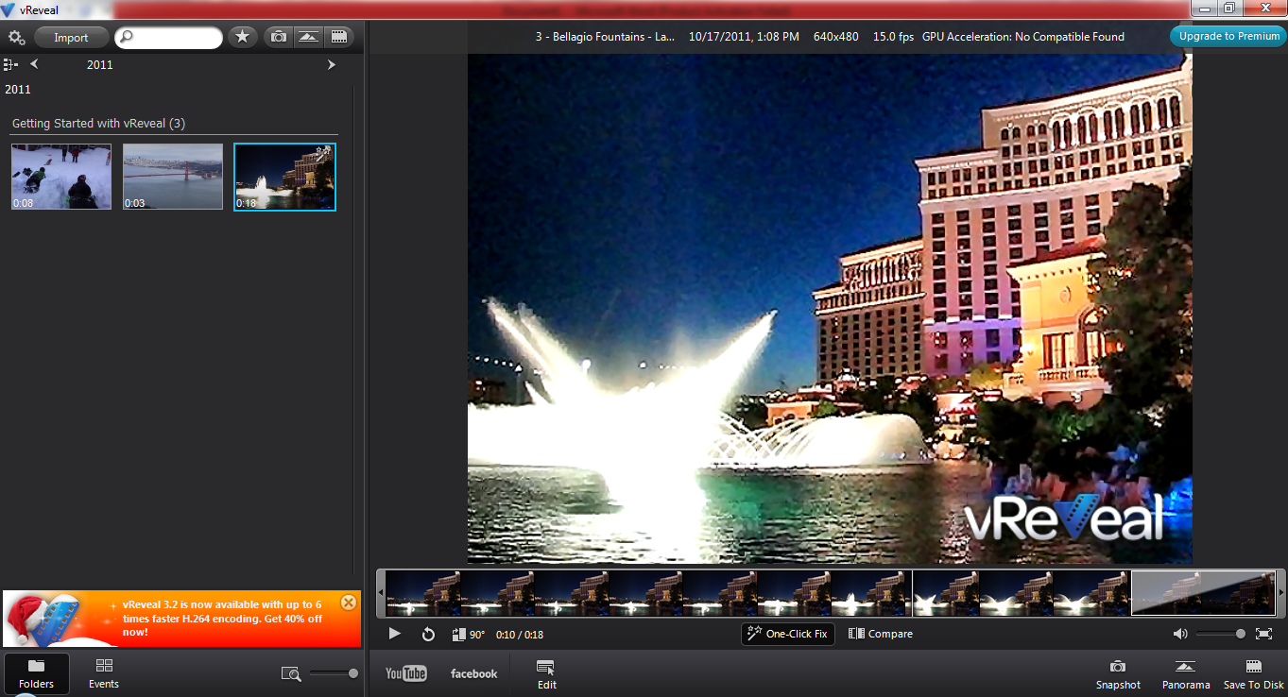The image size is (1288, 697).
Task: Toggle the folder tree view icon
Action: pyautogui.click(x=11, y=65)
